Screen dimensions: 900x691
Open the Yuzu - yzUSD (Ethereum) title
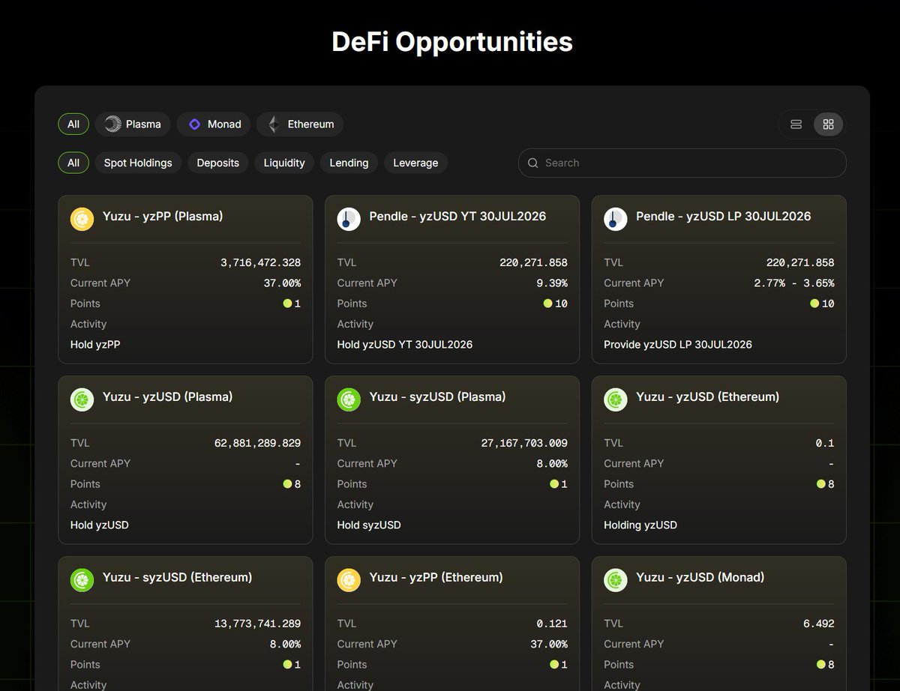click(x=708, y=396)
